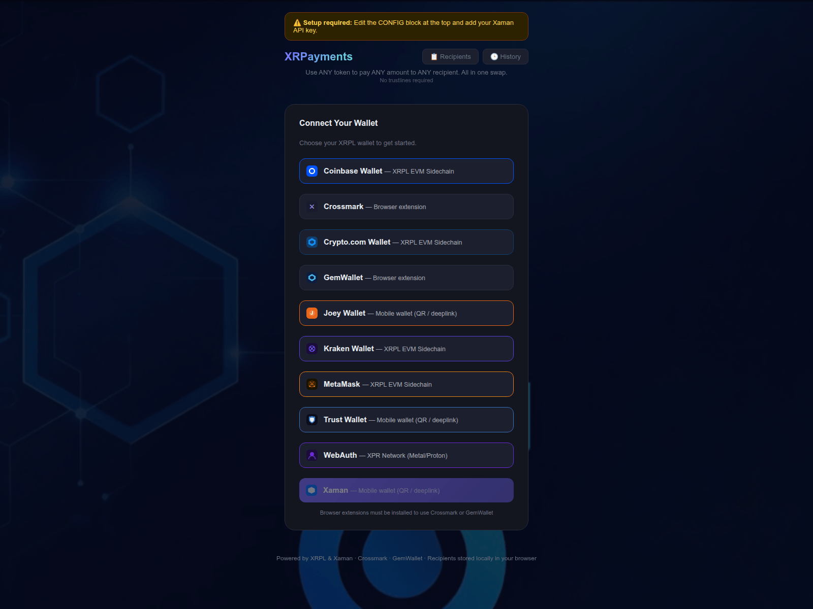Click the Coinbase Wallet logo icon

pos(312,171)
